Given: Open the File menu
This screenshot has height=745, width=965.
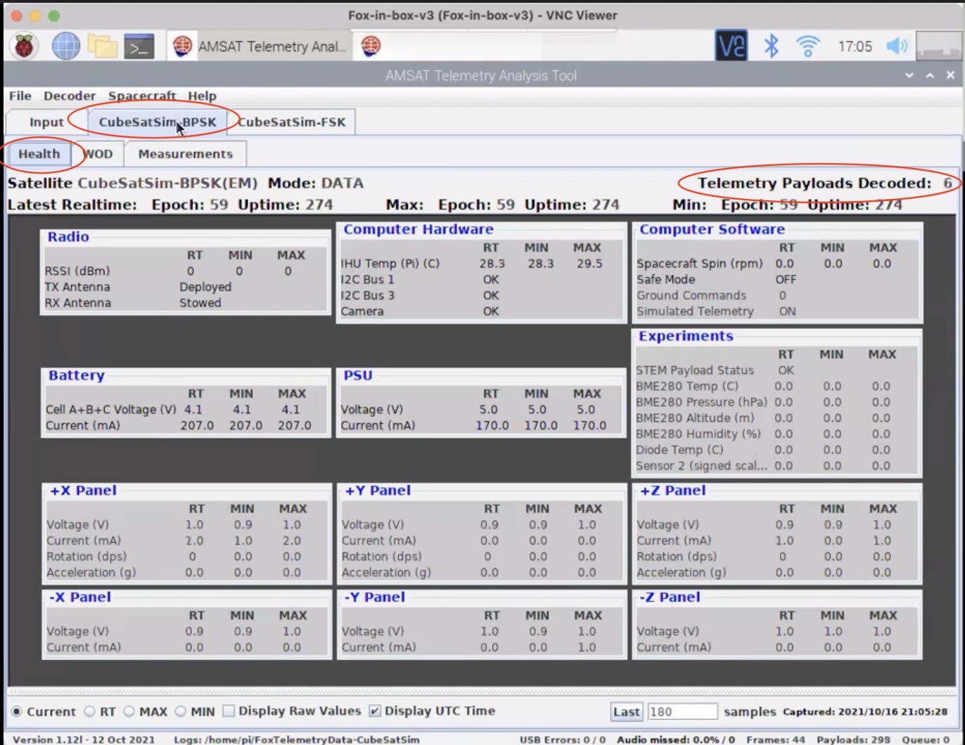Looking at the screenshot, I should coord(20,96).
